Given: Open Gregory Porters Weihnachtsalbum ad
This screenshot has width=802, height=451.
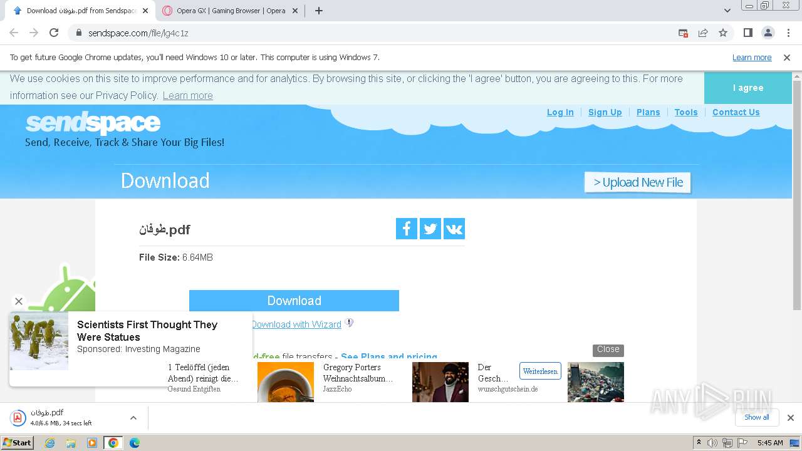Looking at the screenshot, I should 358,373.
